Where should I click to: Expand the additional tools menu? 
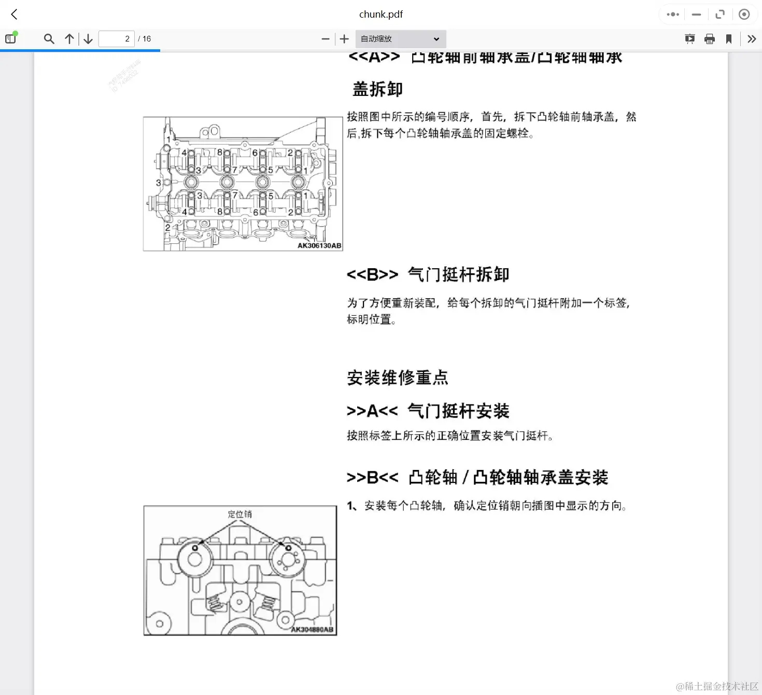pos(751,38)
